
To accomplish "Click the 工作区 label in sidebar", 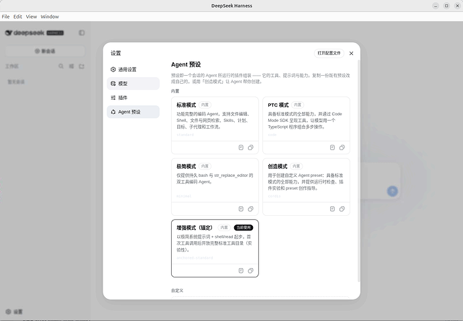I will coord(12,66).
